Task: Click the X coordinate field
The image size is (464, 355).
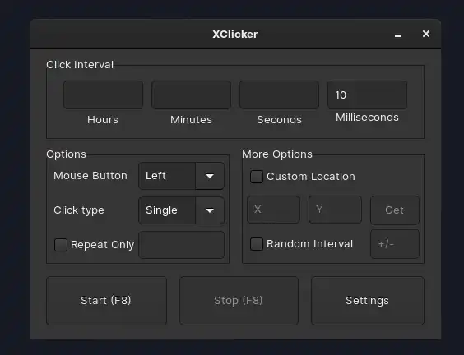Action: click(274, 210)
